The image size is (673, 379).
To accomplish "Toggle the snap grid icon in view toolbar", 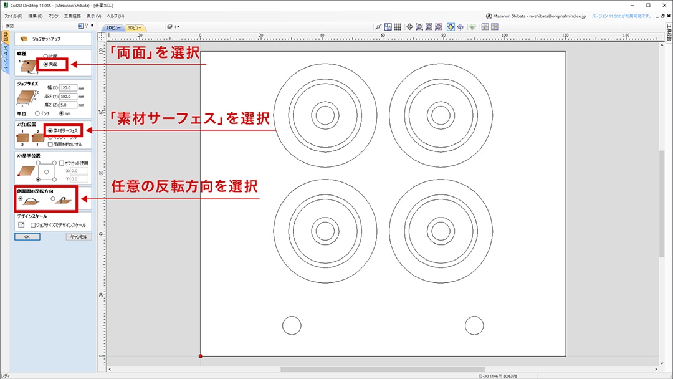I will click(x=397, y=27).
